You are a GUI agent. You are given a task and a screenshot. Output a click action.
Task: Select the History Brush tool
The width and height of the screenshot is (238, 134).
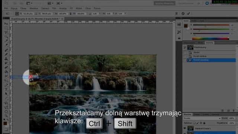[6, 63]
